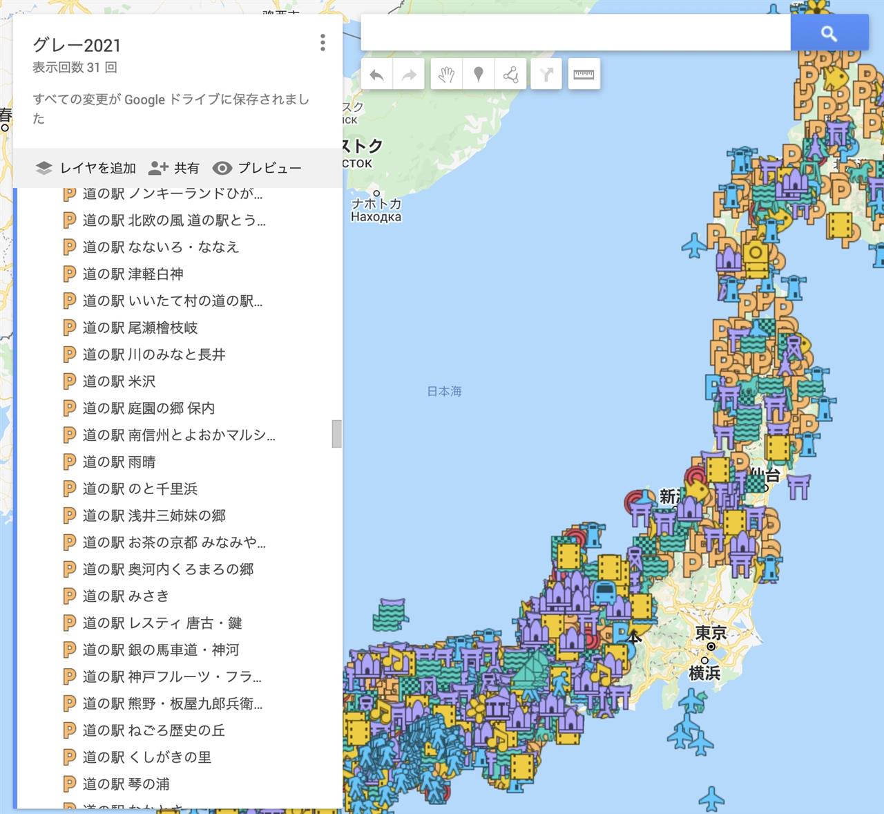Click the add-person share icon
This screenshot has width=884, height=814.
[x=158, y=168]
